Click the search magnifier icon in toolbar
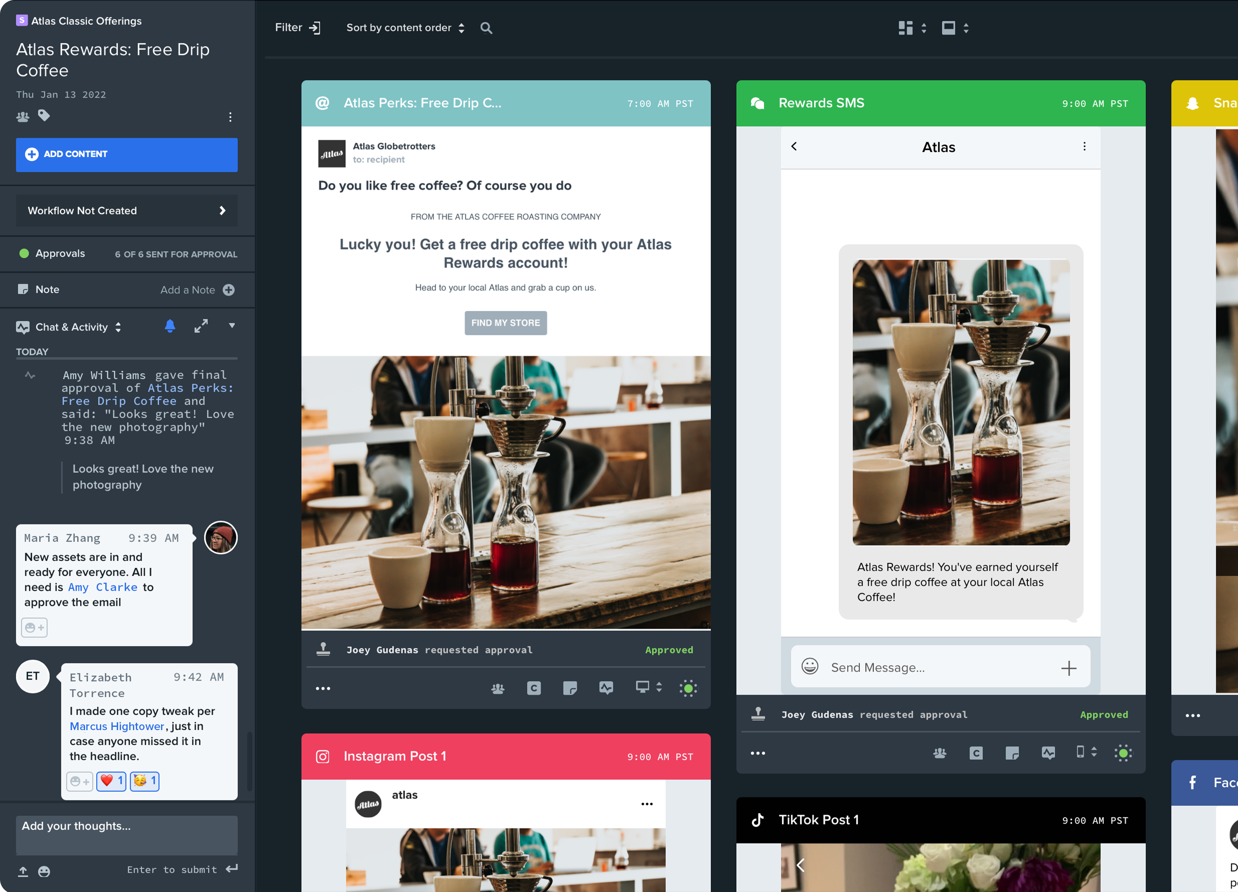 coord(486,28)
